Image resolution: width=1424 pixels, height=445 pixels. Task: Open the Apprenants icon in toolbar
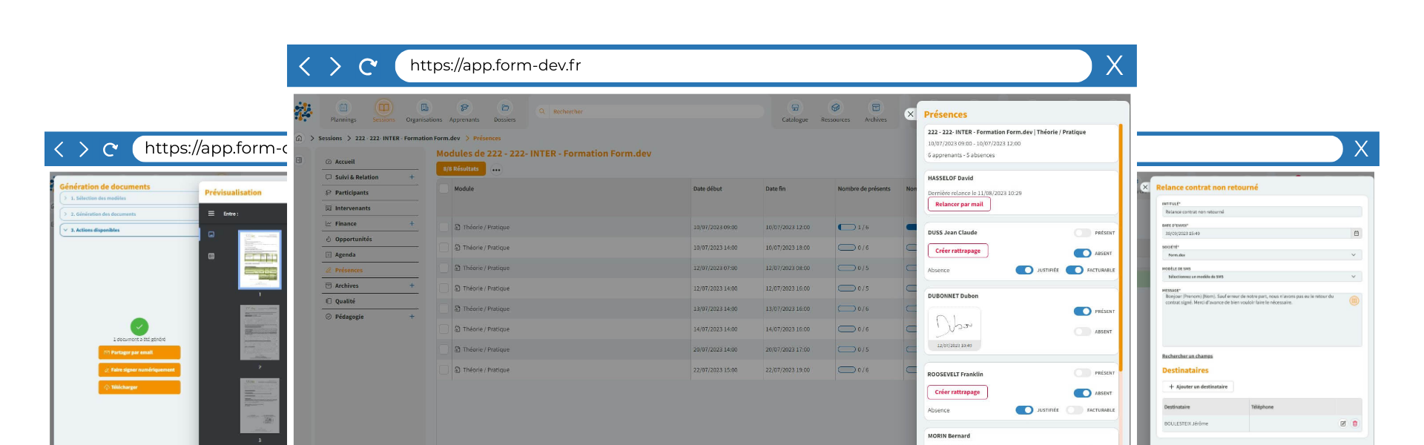click(464, 108)
